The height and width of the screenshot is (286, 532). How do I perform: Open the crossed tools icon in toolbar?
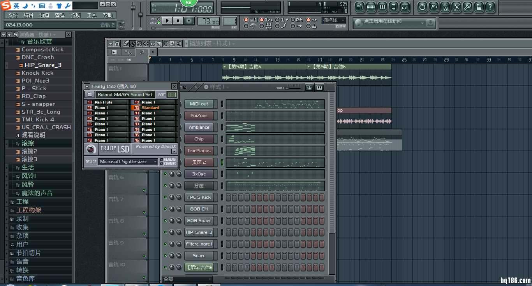click(456, 7)
